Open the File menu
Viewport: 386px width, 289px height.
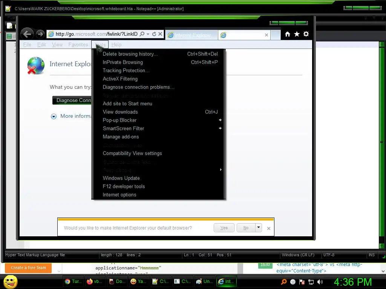click(27, 45)
